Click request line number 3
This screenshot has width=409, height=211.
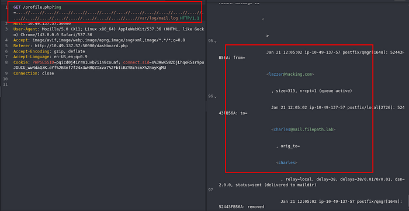(x=6, y=29)
